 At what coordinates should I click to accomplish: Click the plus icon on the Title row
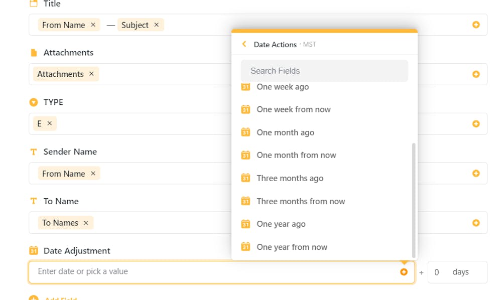pos(475,24)
